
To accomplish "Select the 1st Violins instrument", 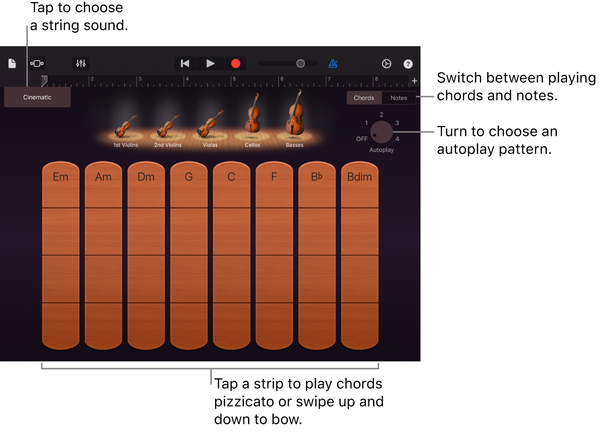I will (x=125, y=126).
